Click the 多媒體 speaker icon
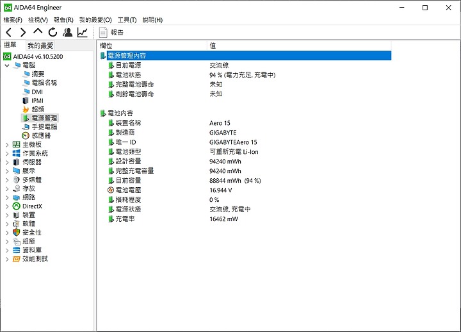Image resolution: width=461 pixels, height=332 pixels. (17, 179)
